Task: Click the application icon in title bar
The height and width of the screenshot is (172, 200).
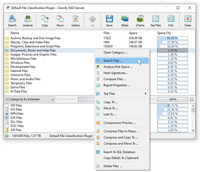Action: [x=8, y=8]
